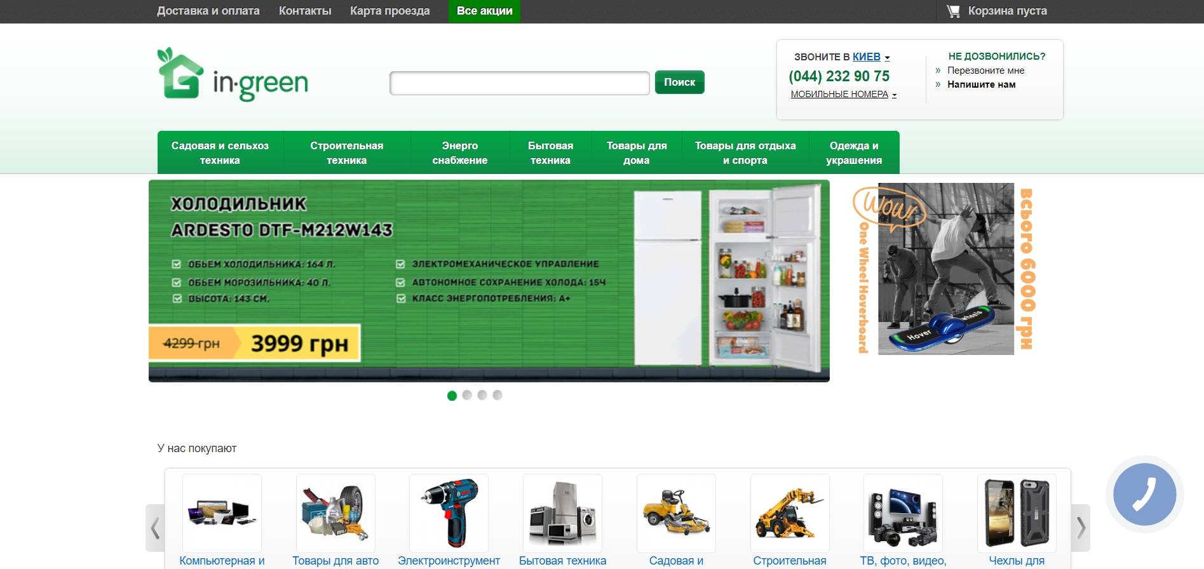
Task: Switch to second banner slide dot
Action: point(467,395)
